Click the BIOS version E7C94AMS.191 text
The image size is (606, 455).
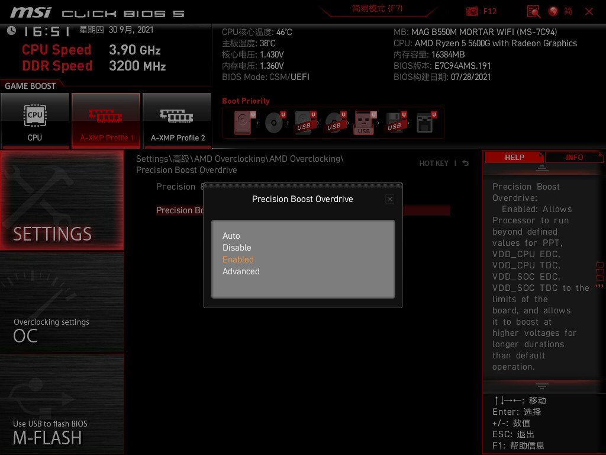pos(462,66)
